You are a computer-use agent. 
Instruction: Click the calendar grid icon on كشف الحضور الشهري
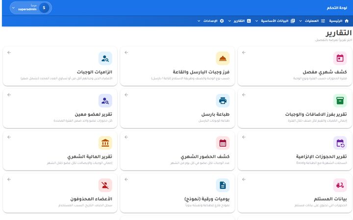pos(223,143)
